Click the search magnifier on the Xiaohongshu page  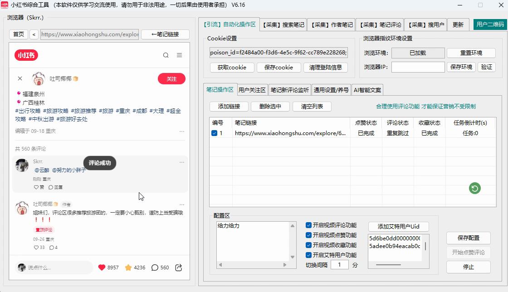166,55
